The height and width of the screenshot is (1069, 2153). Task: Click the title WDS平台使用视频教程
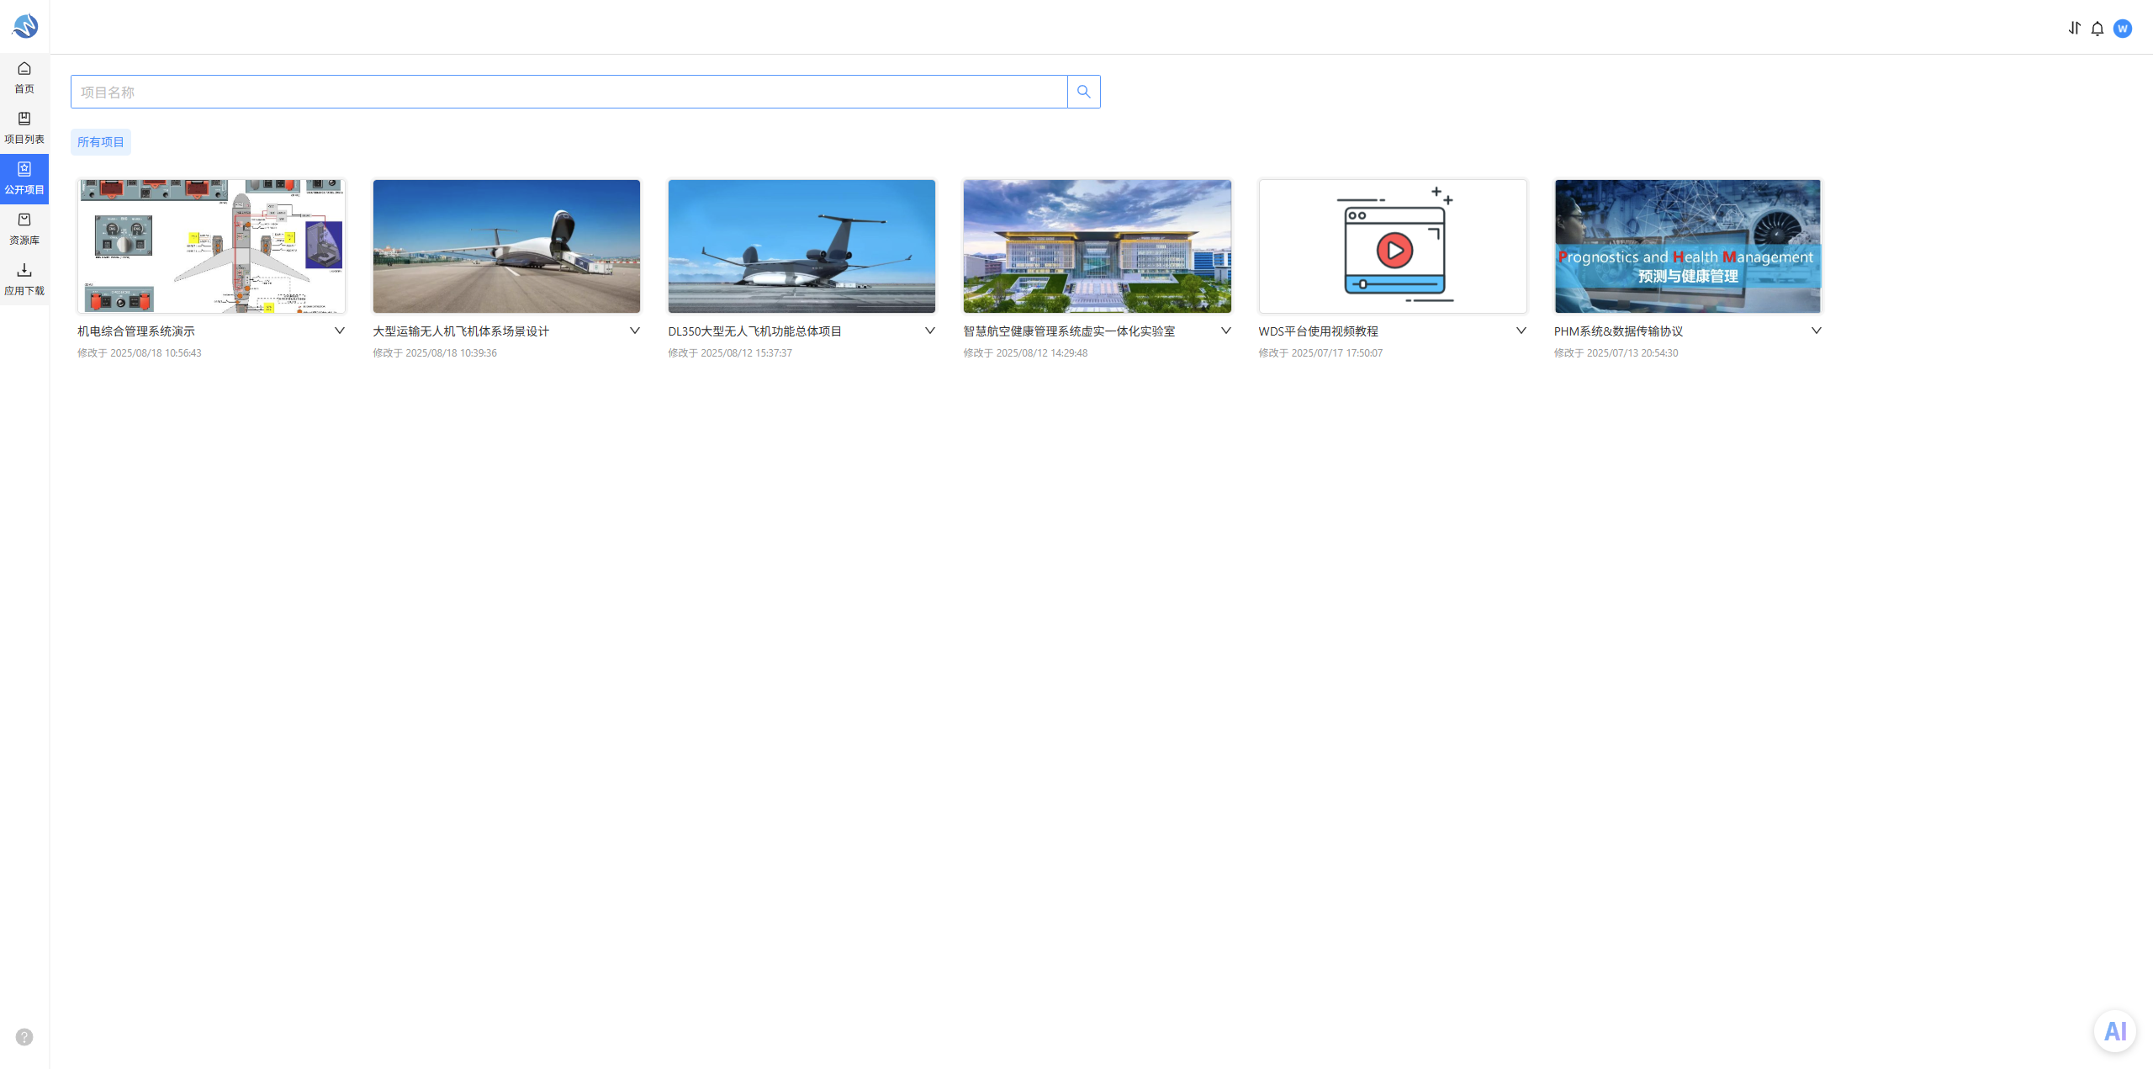click(1319, 331)
